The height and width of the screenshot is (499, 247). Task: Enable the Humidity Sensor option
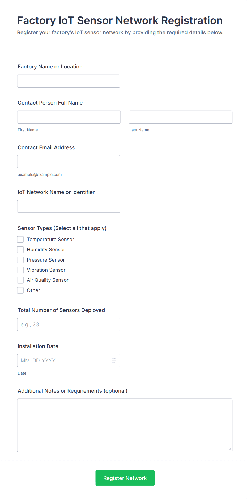pos(20,250)
